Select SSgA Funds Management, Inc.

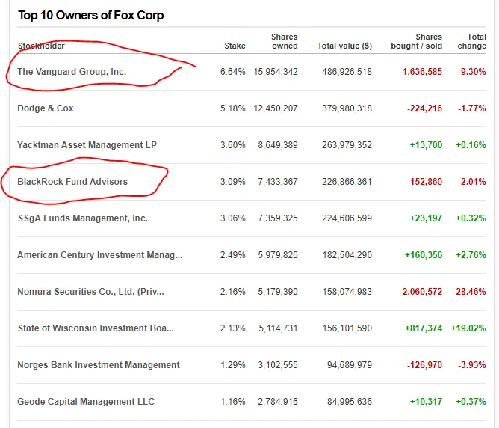tap(83, 218)
